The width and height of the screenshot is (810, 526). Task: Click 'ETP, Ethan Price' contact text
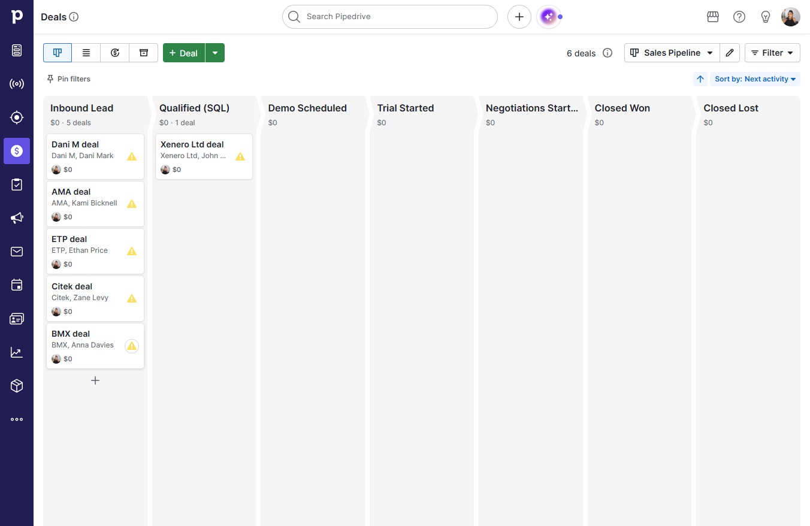point(80,250)
